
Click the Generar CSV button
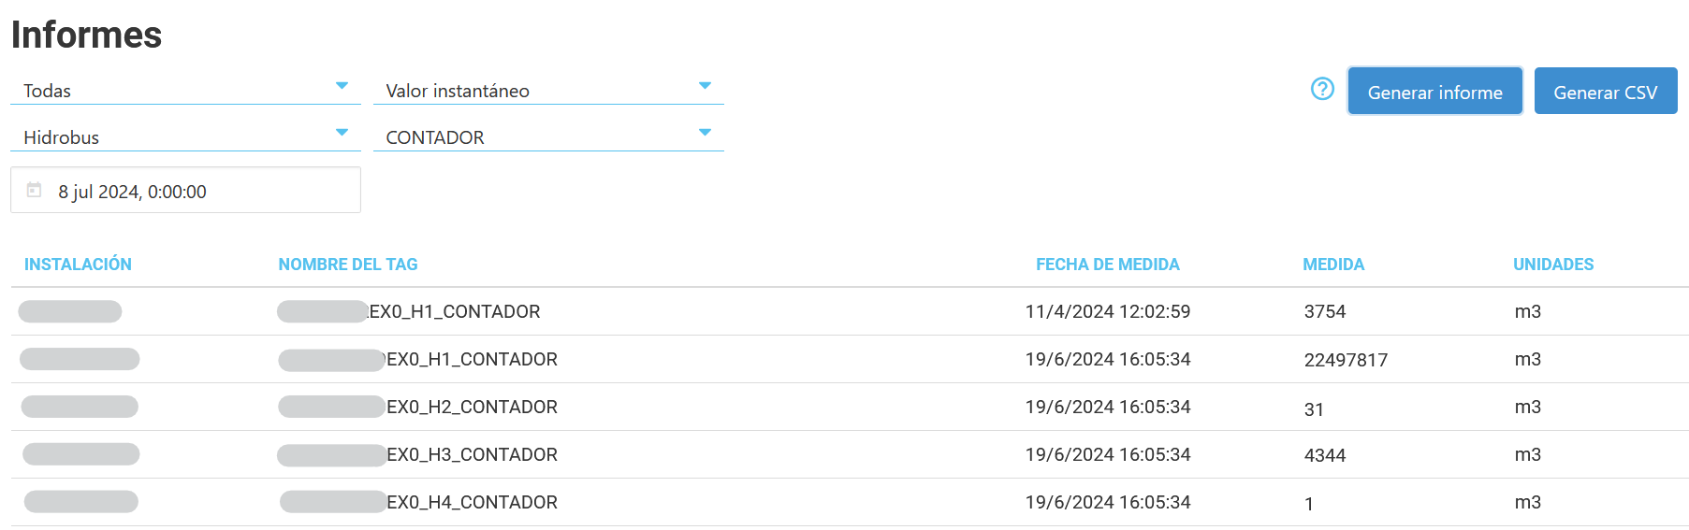[x=1605, y=92]
